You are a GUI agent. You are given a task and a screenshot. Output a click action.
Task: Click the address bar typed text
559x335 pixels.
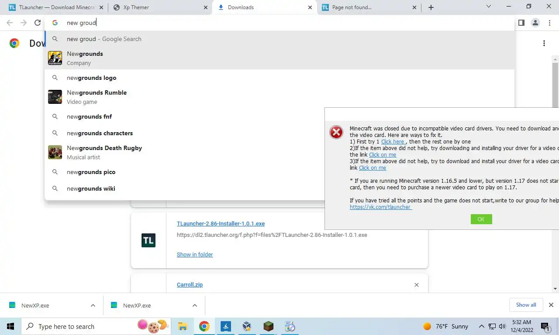click(81, 23)
